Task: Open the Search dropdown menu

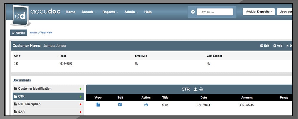Action: point(89,12)
